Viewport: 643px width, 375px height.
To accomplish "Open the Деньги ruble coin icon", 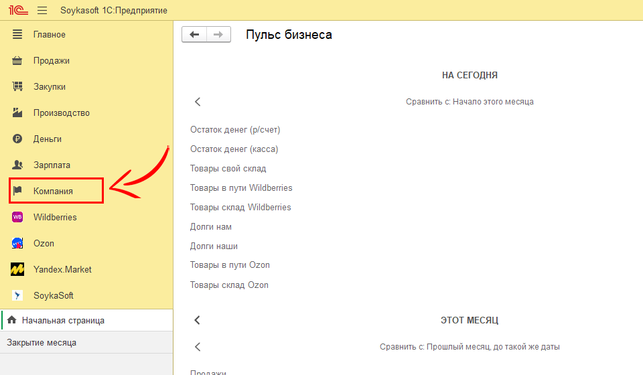I will tap(18, 139).
